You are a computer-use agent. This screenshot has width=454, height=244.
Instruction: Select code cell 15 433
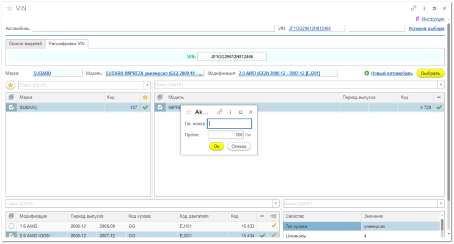243,226
